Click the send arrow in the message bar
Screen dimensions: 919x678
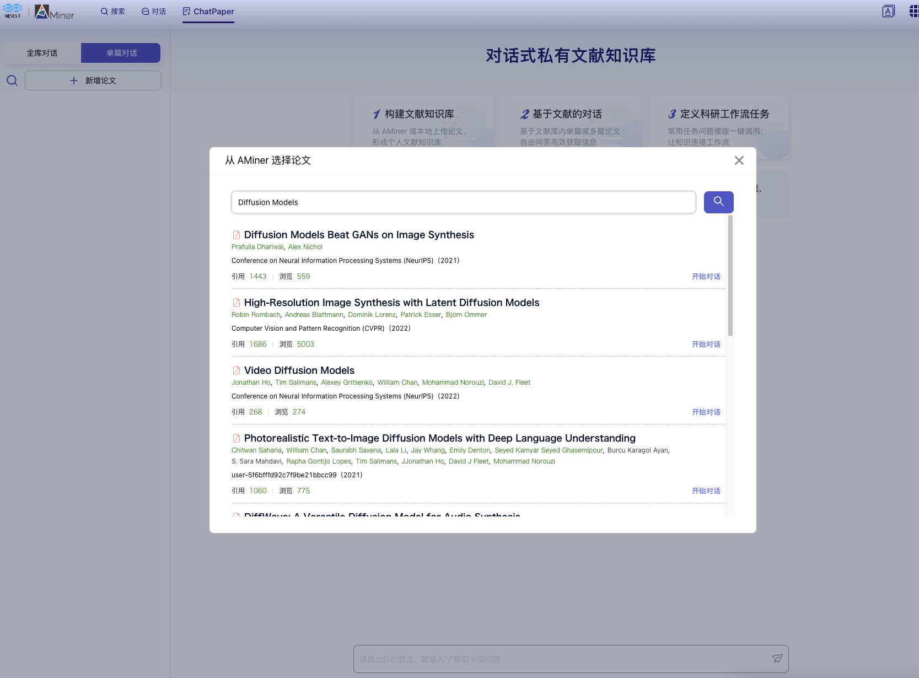coord(777,658)
